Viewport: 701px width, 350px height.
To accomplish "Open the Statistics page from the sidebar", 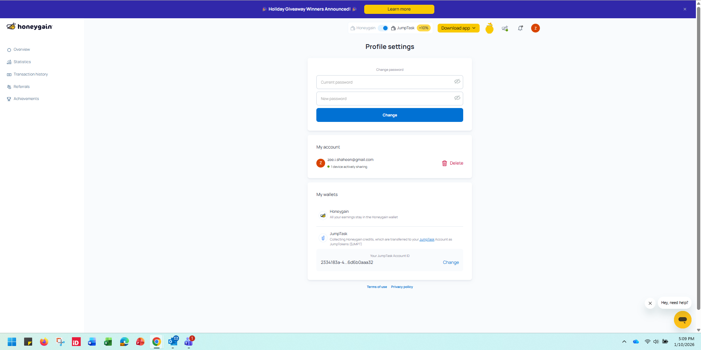I will click(22, 62).
